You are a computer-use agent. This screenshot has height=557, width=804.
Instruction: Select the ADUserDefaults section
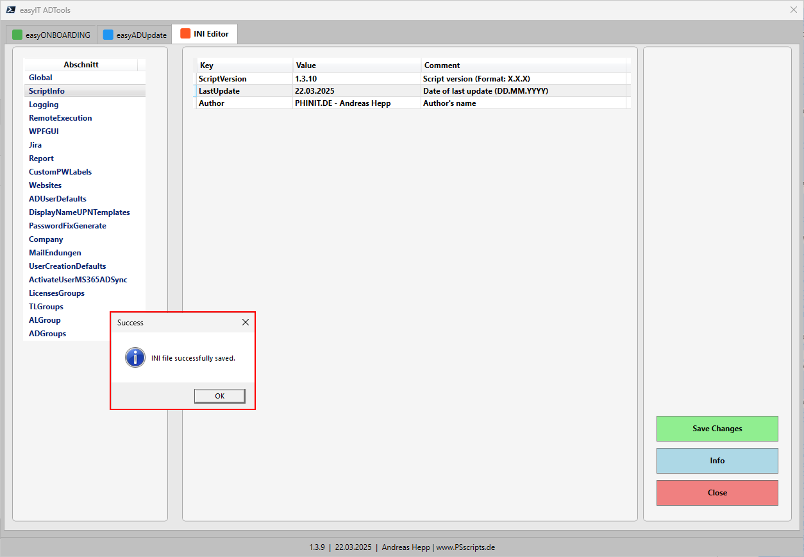click(58, 199)
